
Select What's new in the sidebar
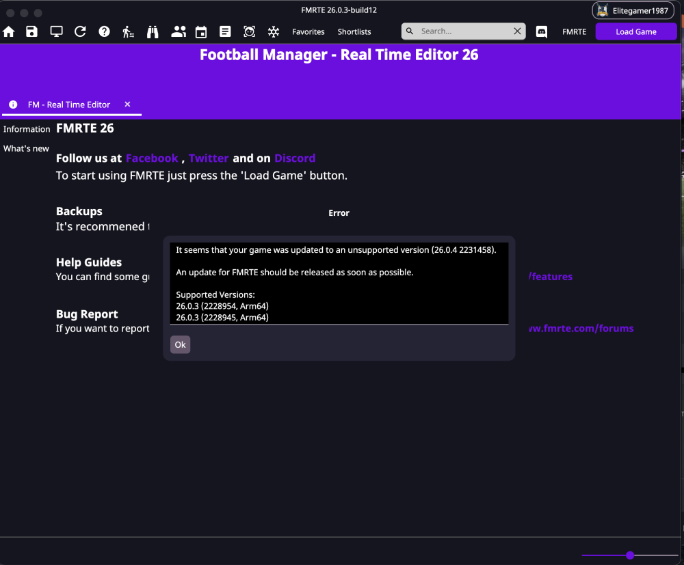click(26, 148)
